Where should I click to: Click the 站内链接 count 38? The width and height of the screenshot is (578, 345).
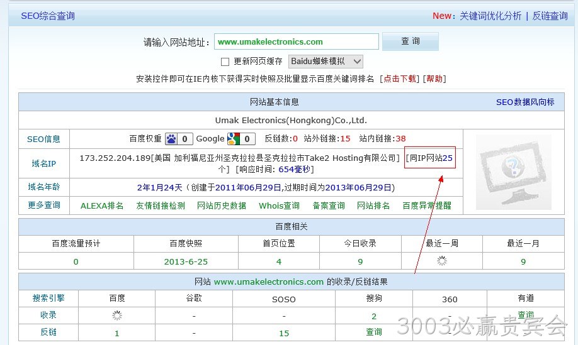click(x=400, y=139)
